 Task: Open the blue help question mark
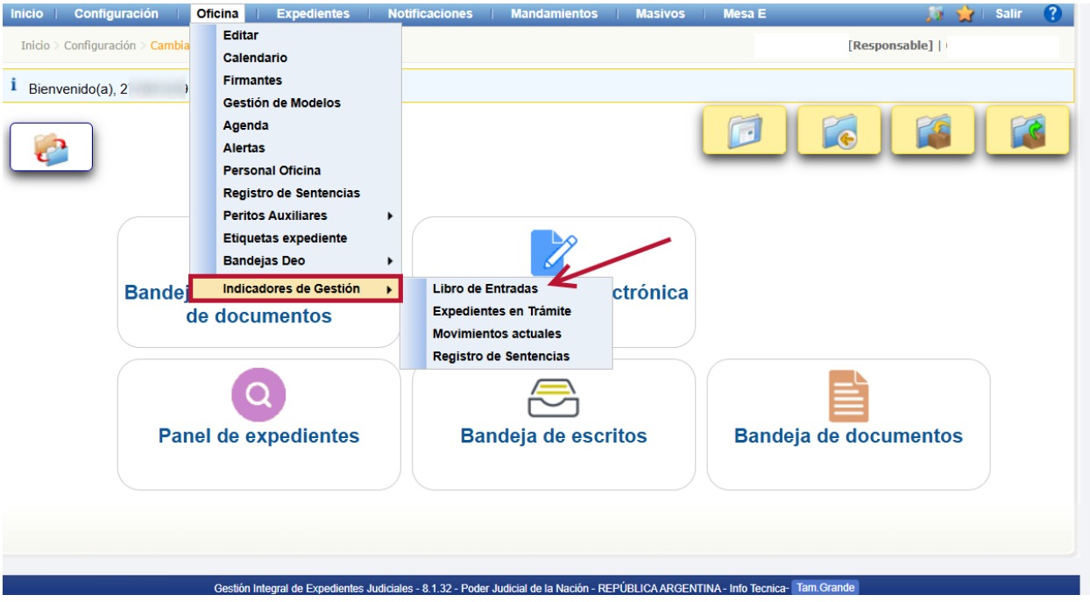point(1053,13)
